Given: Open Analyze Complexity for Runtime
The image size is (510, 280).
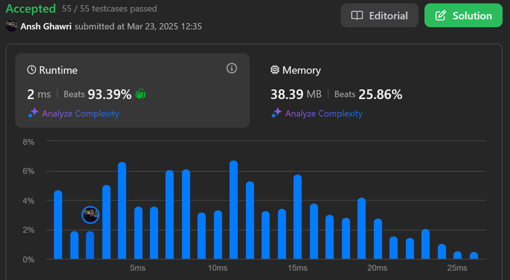Looking at the screenshot, I should pos(80,114).
